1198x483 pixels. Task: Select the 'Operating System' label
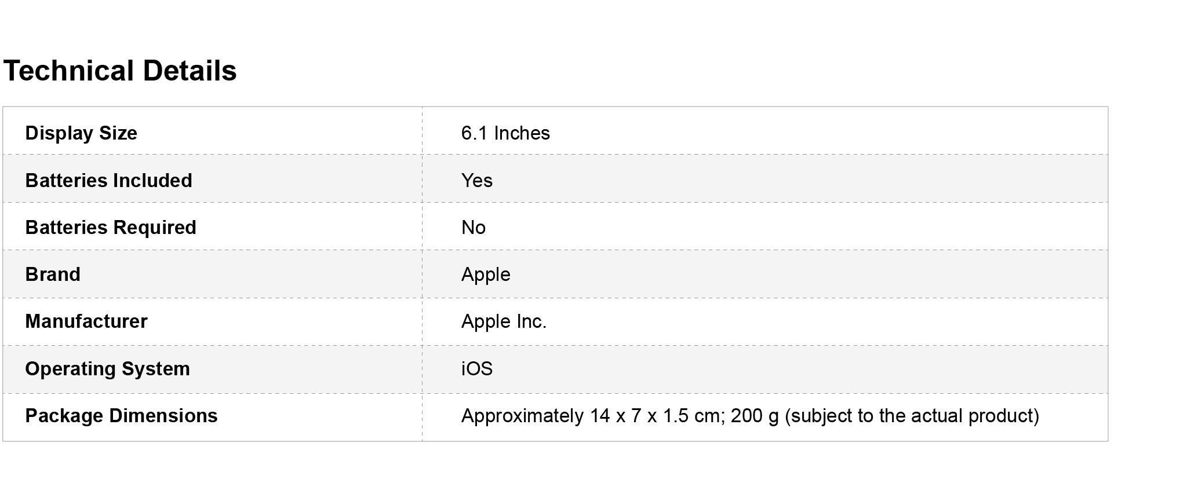pyautogui.click(x=107, y=369)
